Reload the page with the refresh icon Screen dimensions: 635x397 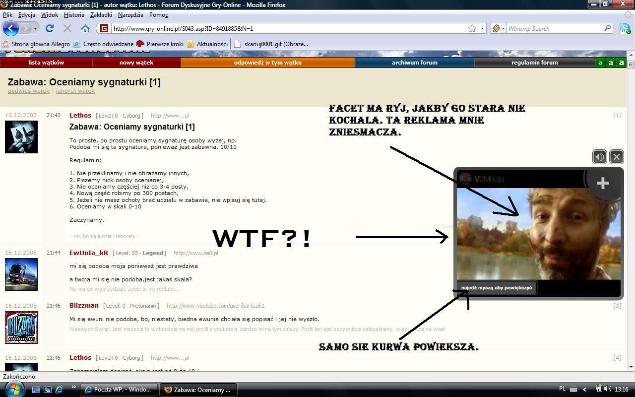coord(50,28)
